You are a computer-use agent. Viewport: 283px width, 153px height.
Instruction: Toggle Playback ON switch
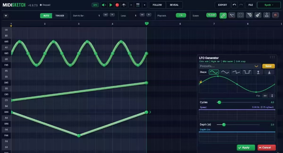tap(181, 15)
